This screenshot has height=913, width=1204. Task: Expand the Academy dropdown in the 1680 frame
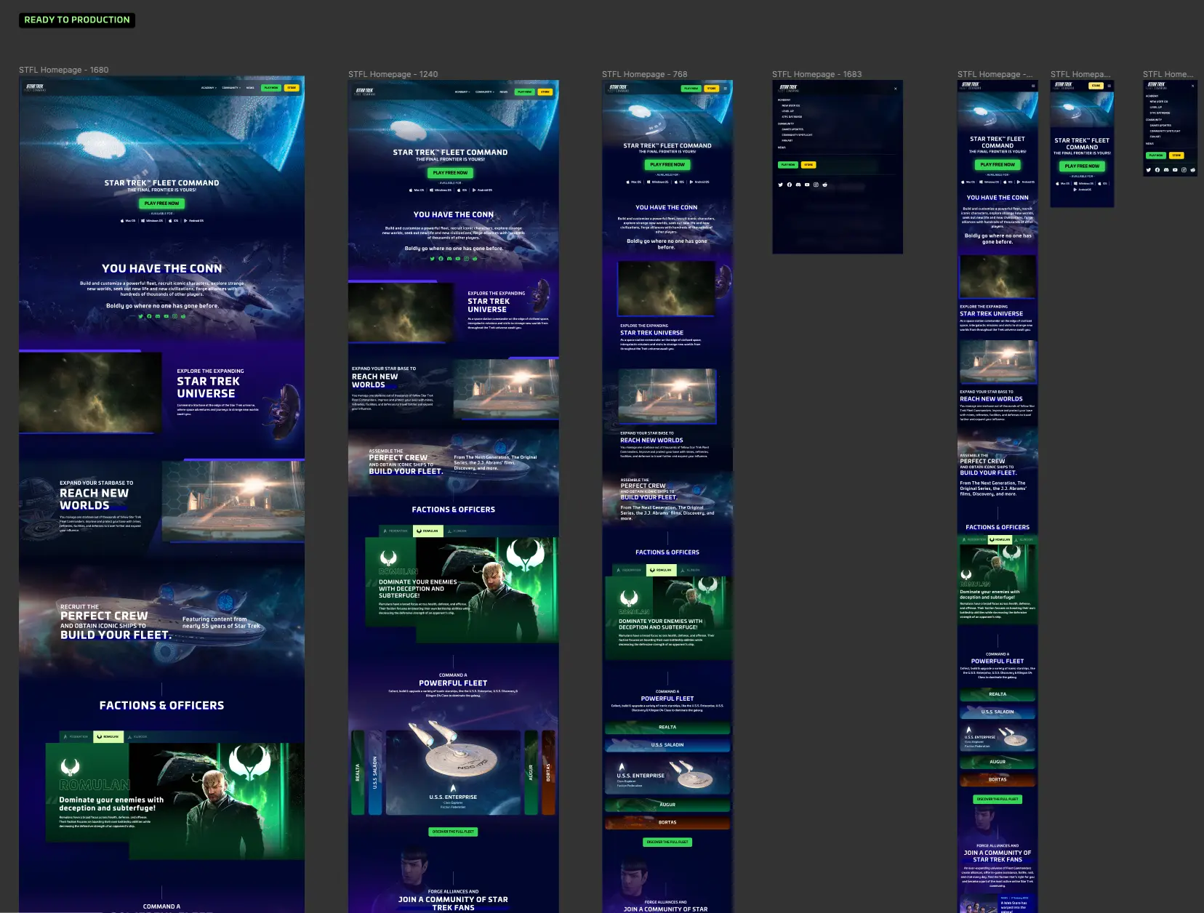209,88
